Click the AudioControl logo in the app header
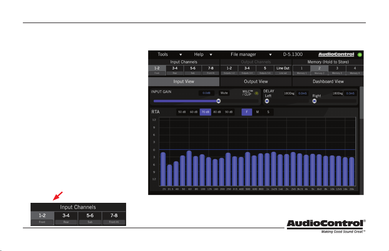Viewport: 389px width, 251px height. [336, 54]
